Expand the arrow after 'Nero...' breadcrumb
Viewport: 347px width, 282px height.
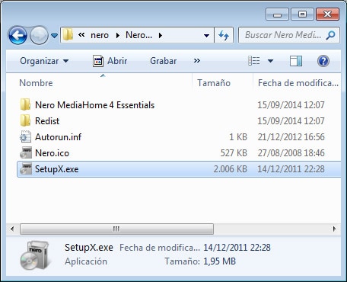point(161,35)
